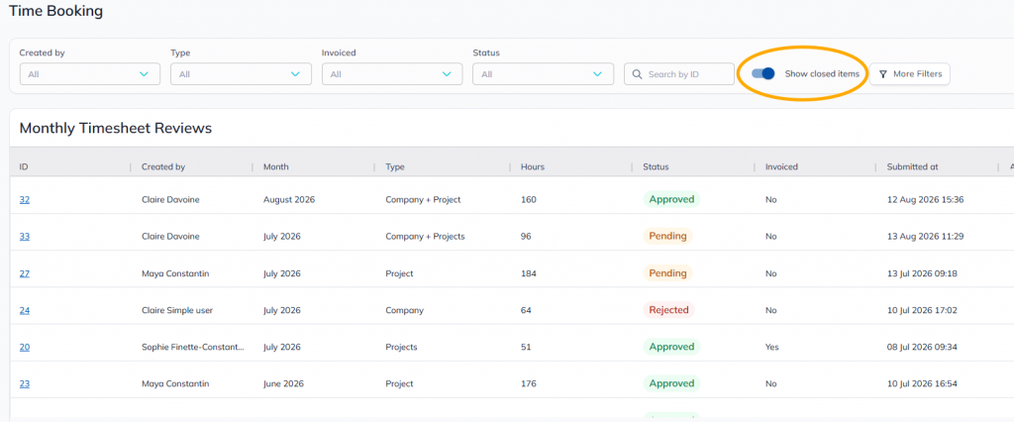The image size is (1014, 422).
Task: Open timesheet ID 33
Action: 25,236
